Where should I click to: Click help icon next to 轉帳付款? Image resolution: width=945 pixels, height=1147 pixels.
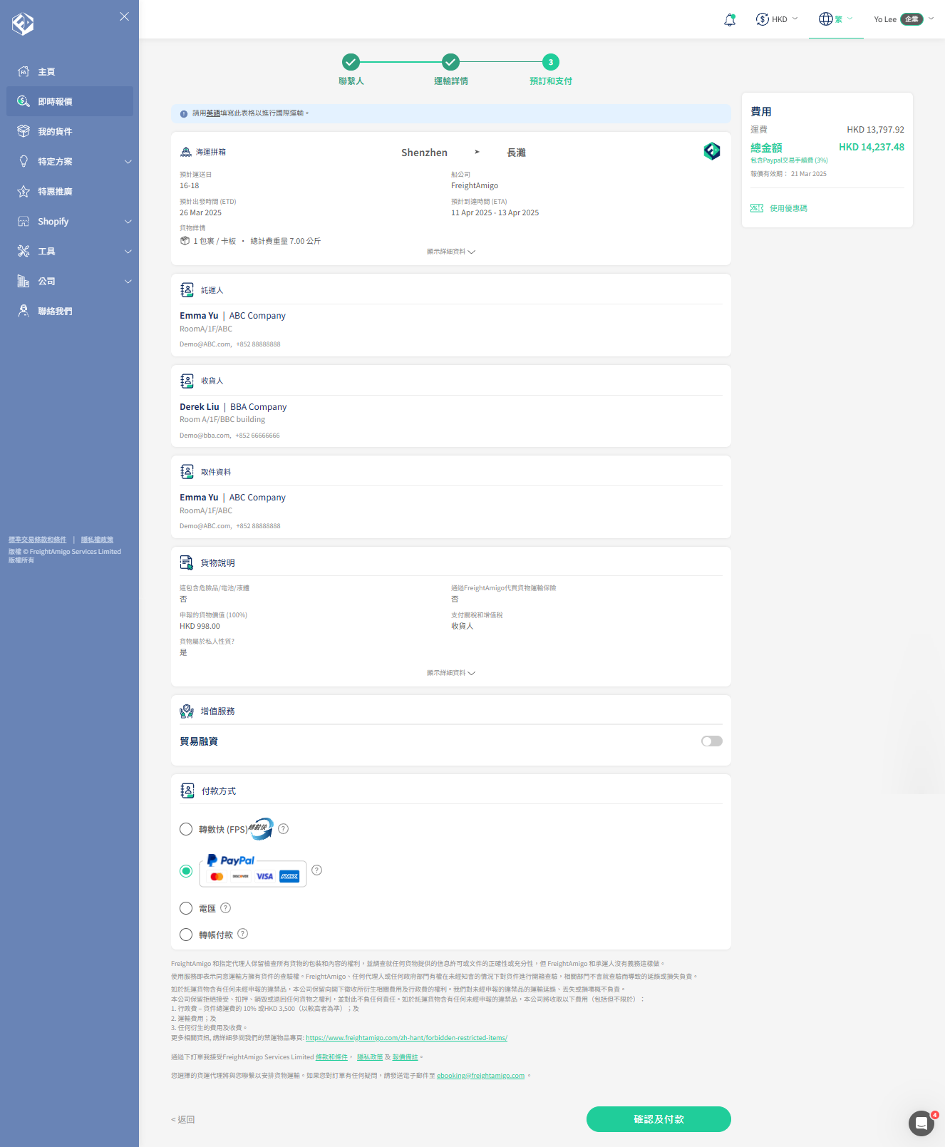(242, 934)
